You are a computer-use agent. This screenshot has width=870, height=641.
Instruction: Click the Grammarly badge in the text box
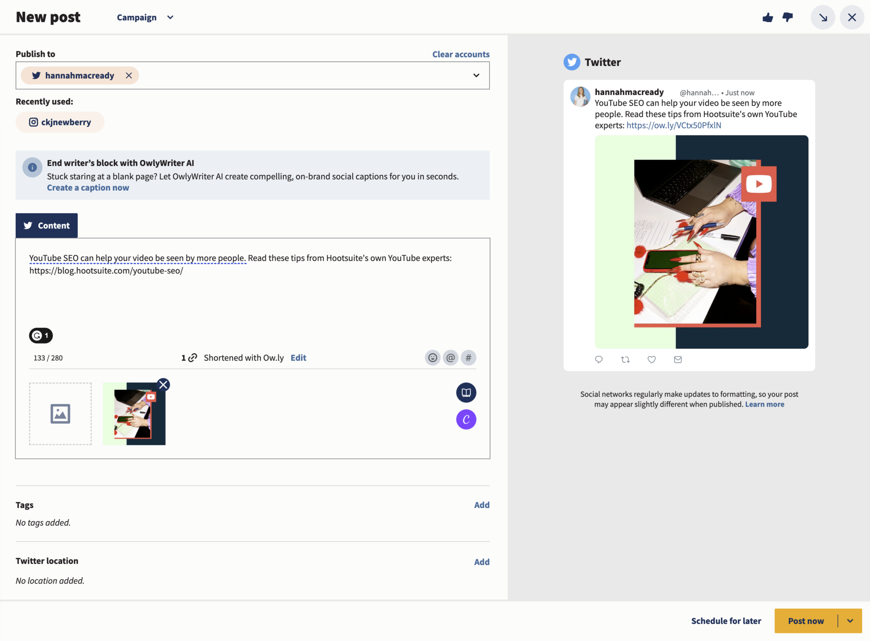click(41, 336)
